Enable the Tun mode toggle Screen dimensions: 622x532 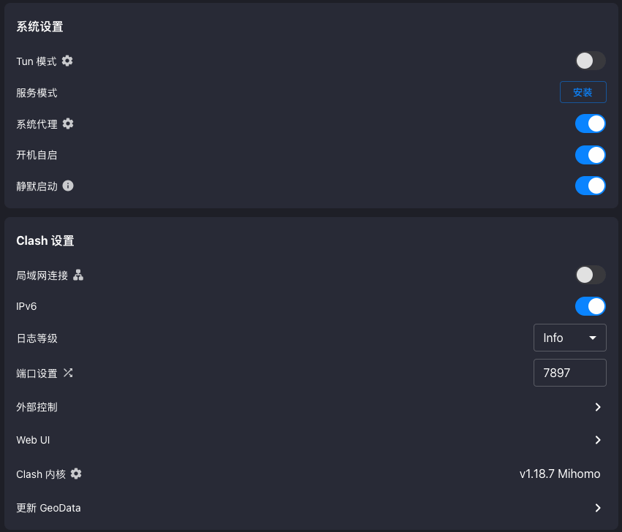[590, 61]
